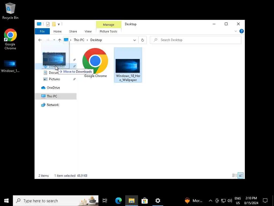This screenshot has height=206, width=274.
Task: Click File Explorer taskbar icon
Action: [132, 201]
